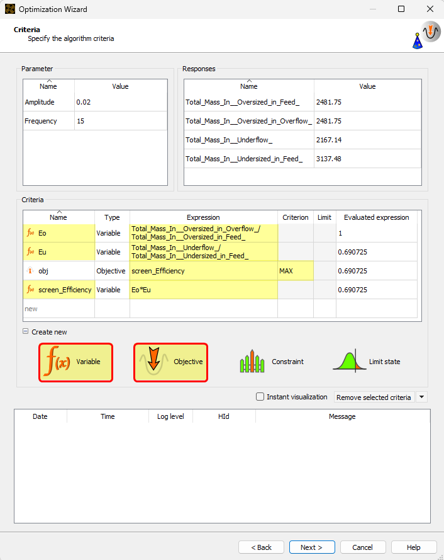Select the screen_Efficiency name cell

pyautogui.click(x=59, y=290)
